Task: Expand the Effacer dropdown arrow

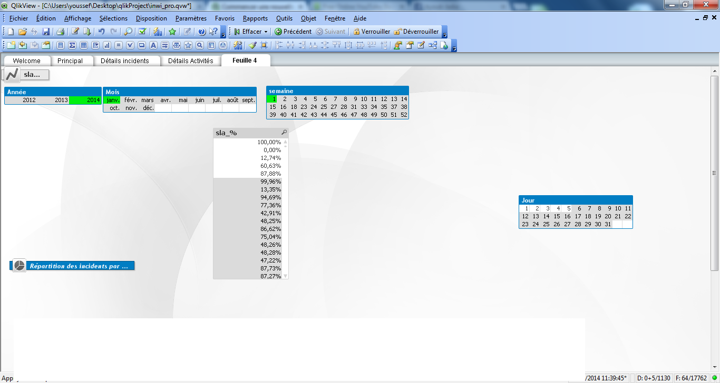Action: click(x=266, y=32)
